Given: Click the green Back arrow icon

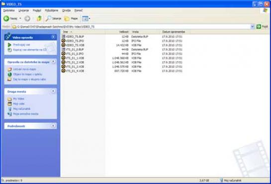Looking at the screenshot, I should [6, 18].
